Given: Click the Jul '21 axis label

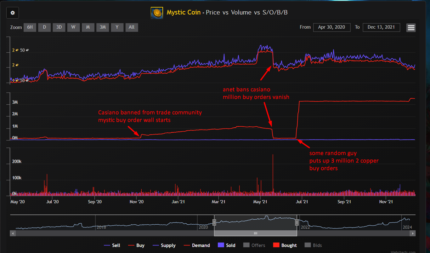Looking at the screenshot, I should pyautogui.click(x=302, y=202).
